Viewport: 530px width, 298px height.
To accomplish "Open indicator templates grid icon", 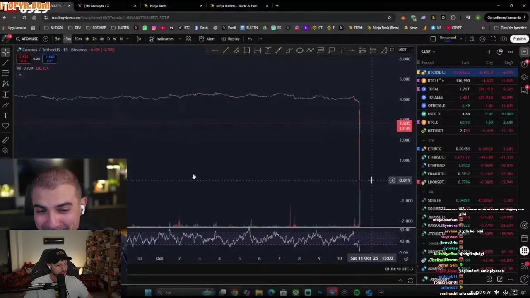I will pyautogui.click(x=188, y=39).
